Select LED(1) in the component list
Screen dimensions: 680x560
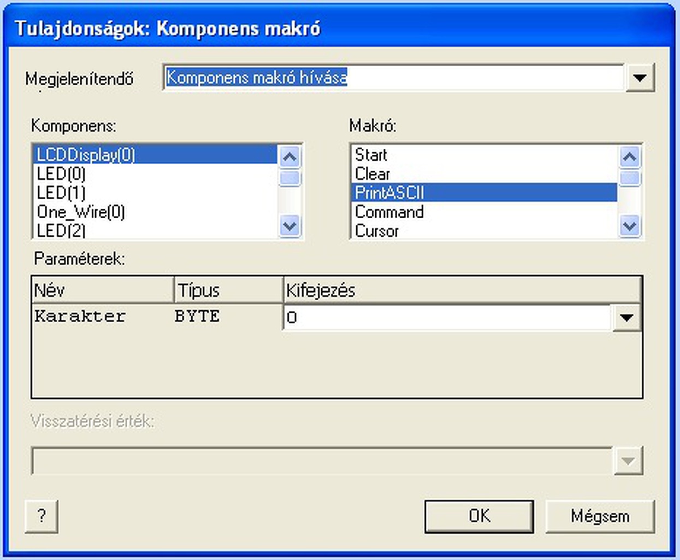point(156,192)
